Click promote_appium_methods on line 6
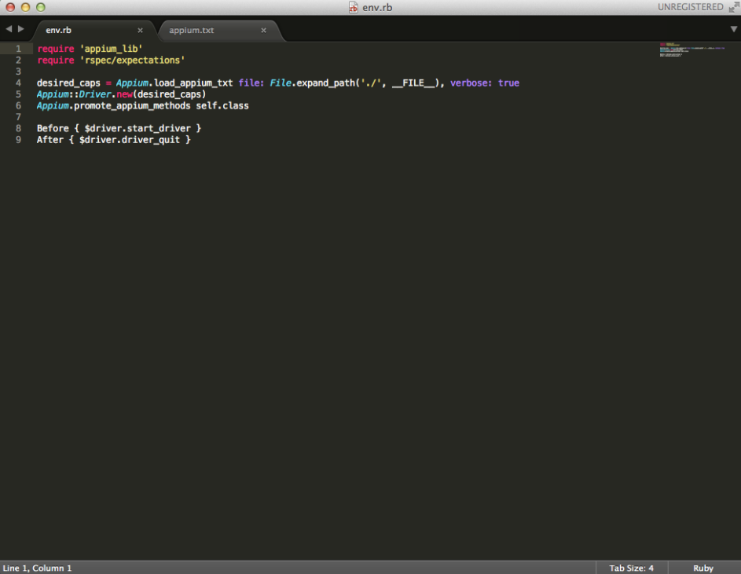This screenshot has height=574, width=741. [132, 106]
